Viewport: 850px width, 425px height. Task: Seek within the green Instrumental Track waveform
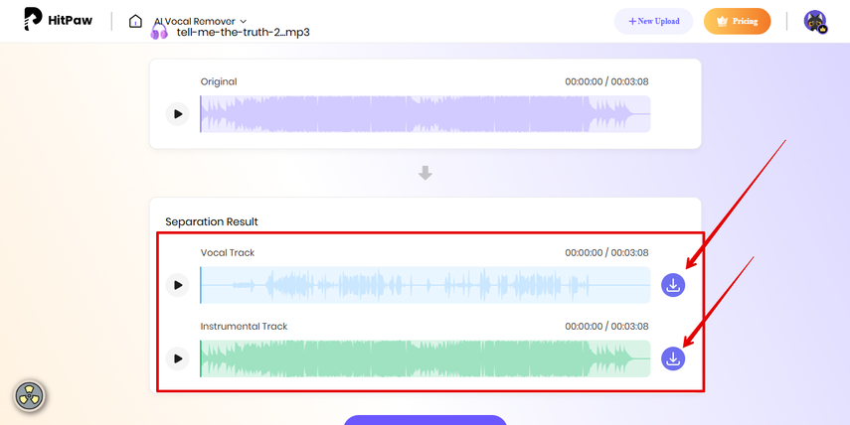click(x=425, y=358)
